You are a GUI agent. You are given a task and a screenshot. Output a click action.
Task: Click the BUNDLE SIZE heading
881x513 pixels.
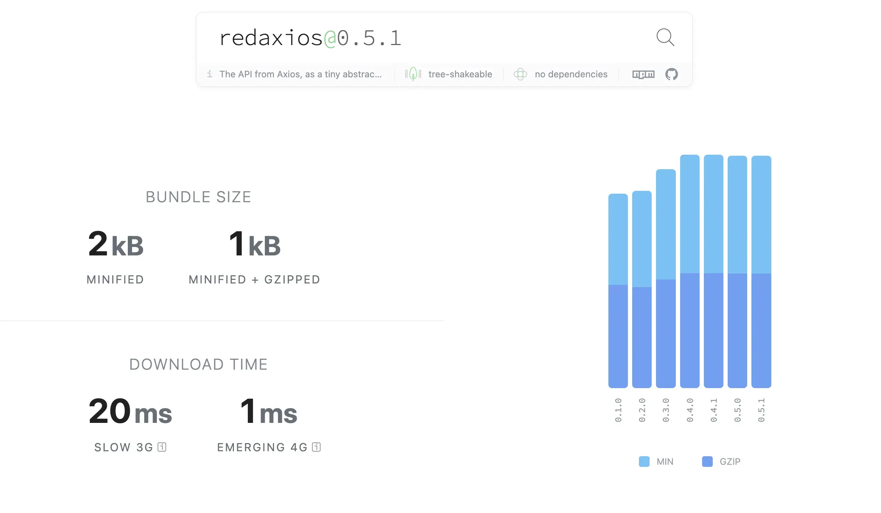pyautogui.click(x=198, y=197)
